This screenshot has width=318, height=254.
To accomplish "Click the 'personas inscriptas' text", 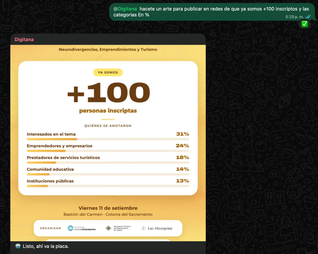I will click(x=108, y=111).
